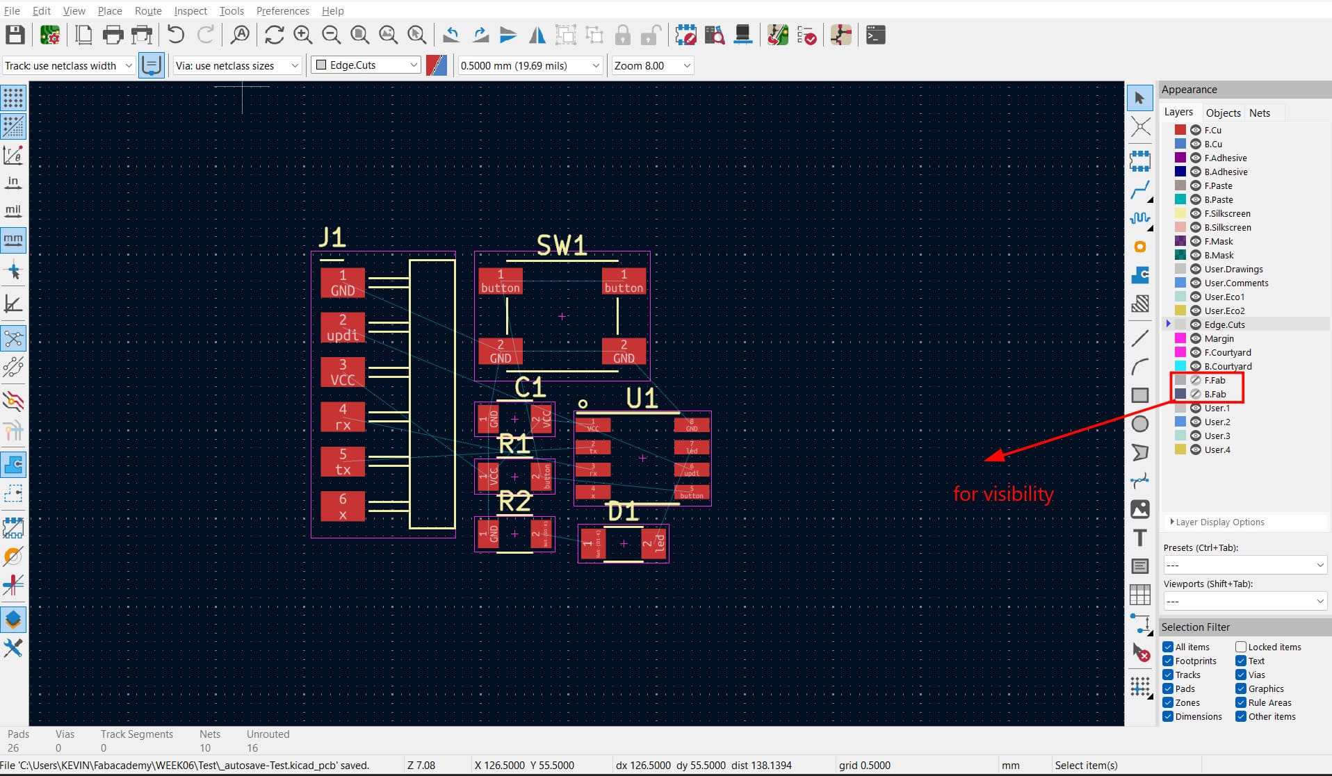The width and height of the screenshot is (1332, 776).
Task: Open the Inspect menu
Action: [190, 10]
